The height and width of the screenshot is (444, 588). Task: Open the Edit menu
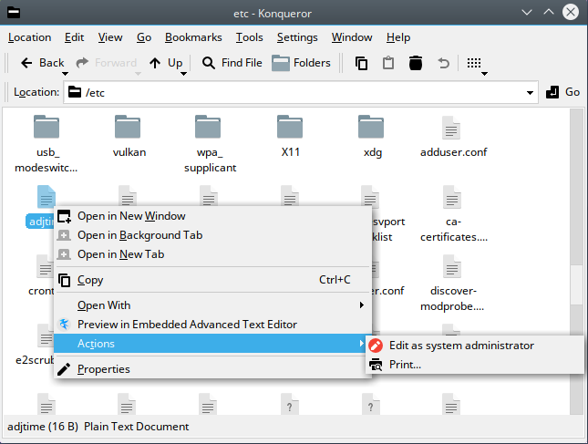tap(74, 37)
